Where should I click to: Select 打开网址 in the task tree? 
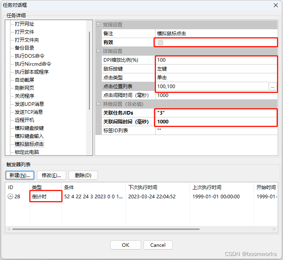(24, 24)
